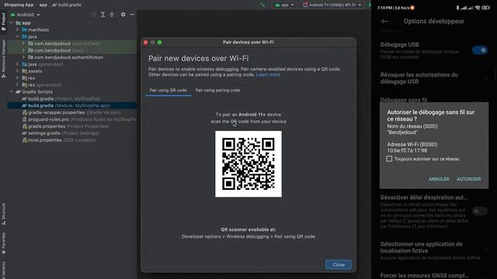Screen dimensions: 497x279
Task: Select gradle.properties file
Action: 65,126
